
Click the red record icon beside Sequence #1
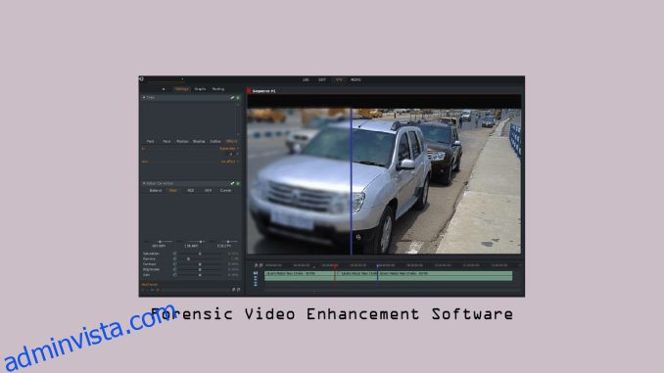pos(249,91)
